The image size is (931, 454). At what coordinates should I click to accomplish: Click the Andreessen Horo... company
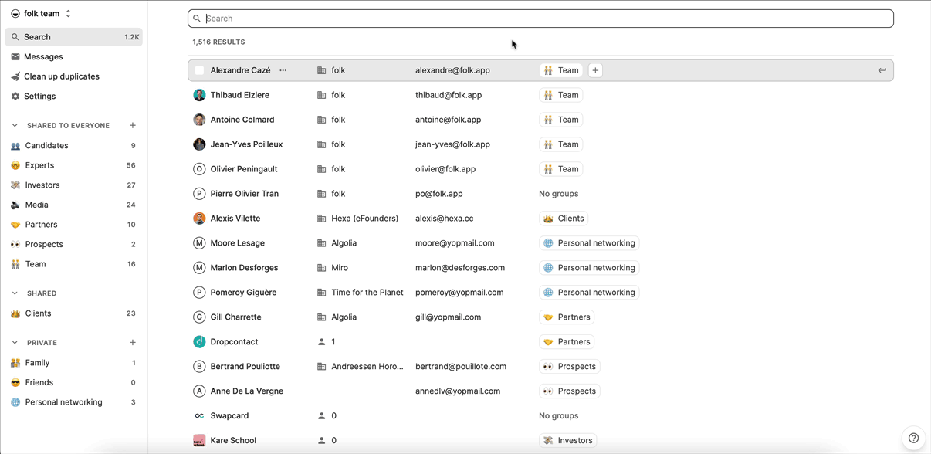[x=367, y=367]
